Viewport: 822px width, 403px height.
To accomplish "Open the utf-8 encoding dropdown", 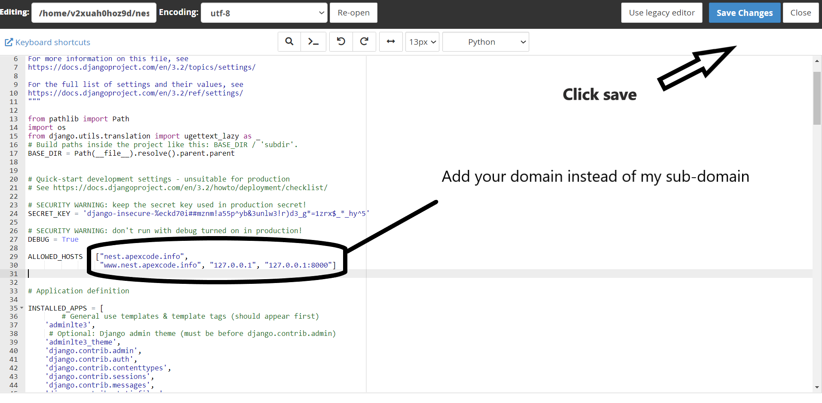I will pyautogui.click(x=264, y=13).
